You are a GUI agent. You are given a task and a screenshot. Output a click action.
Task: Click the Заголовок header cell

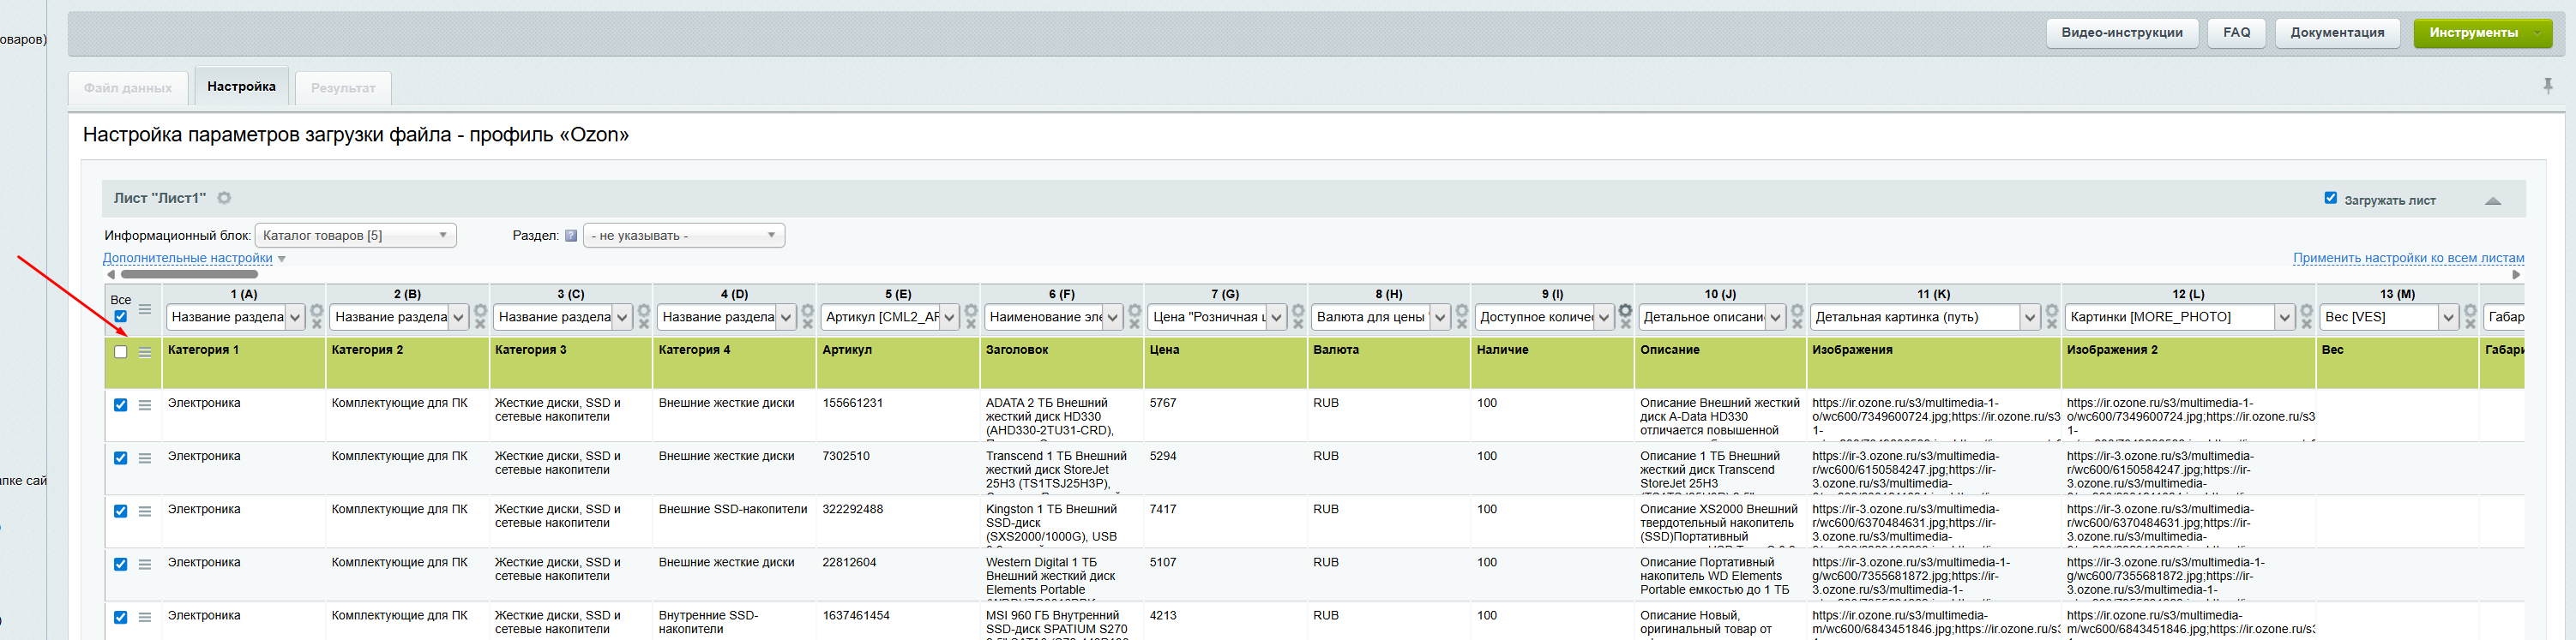pyautogui.click(x=1062, y=362)
